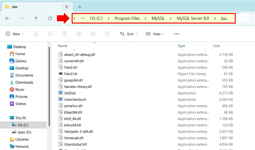Click the Forward navigation arrow

click(x=22, y=18)
